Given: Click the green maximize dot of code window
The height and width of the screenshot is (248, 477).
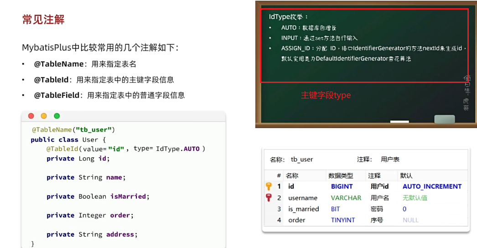Looking at the screenshot, I should point(57,116).
